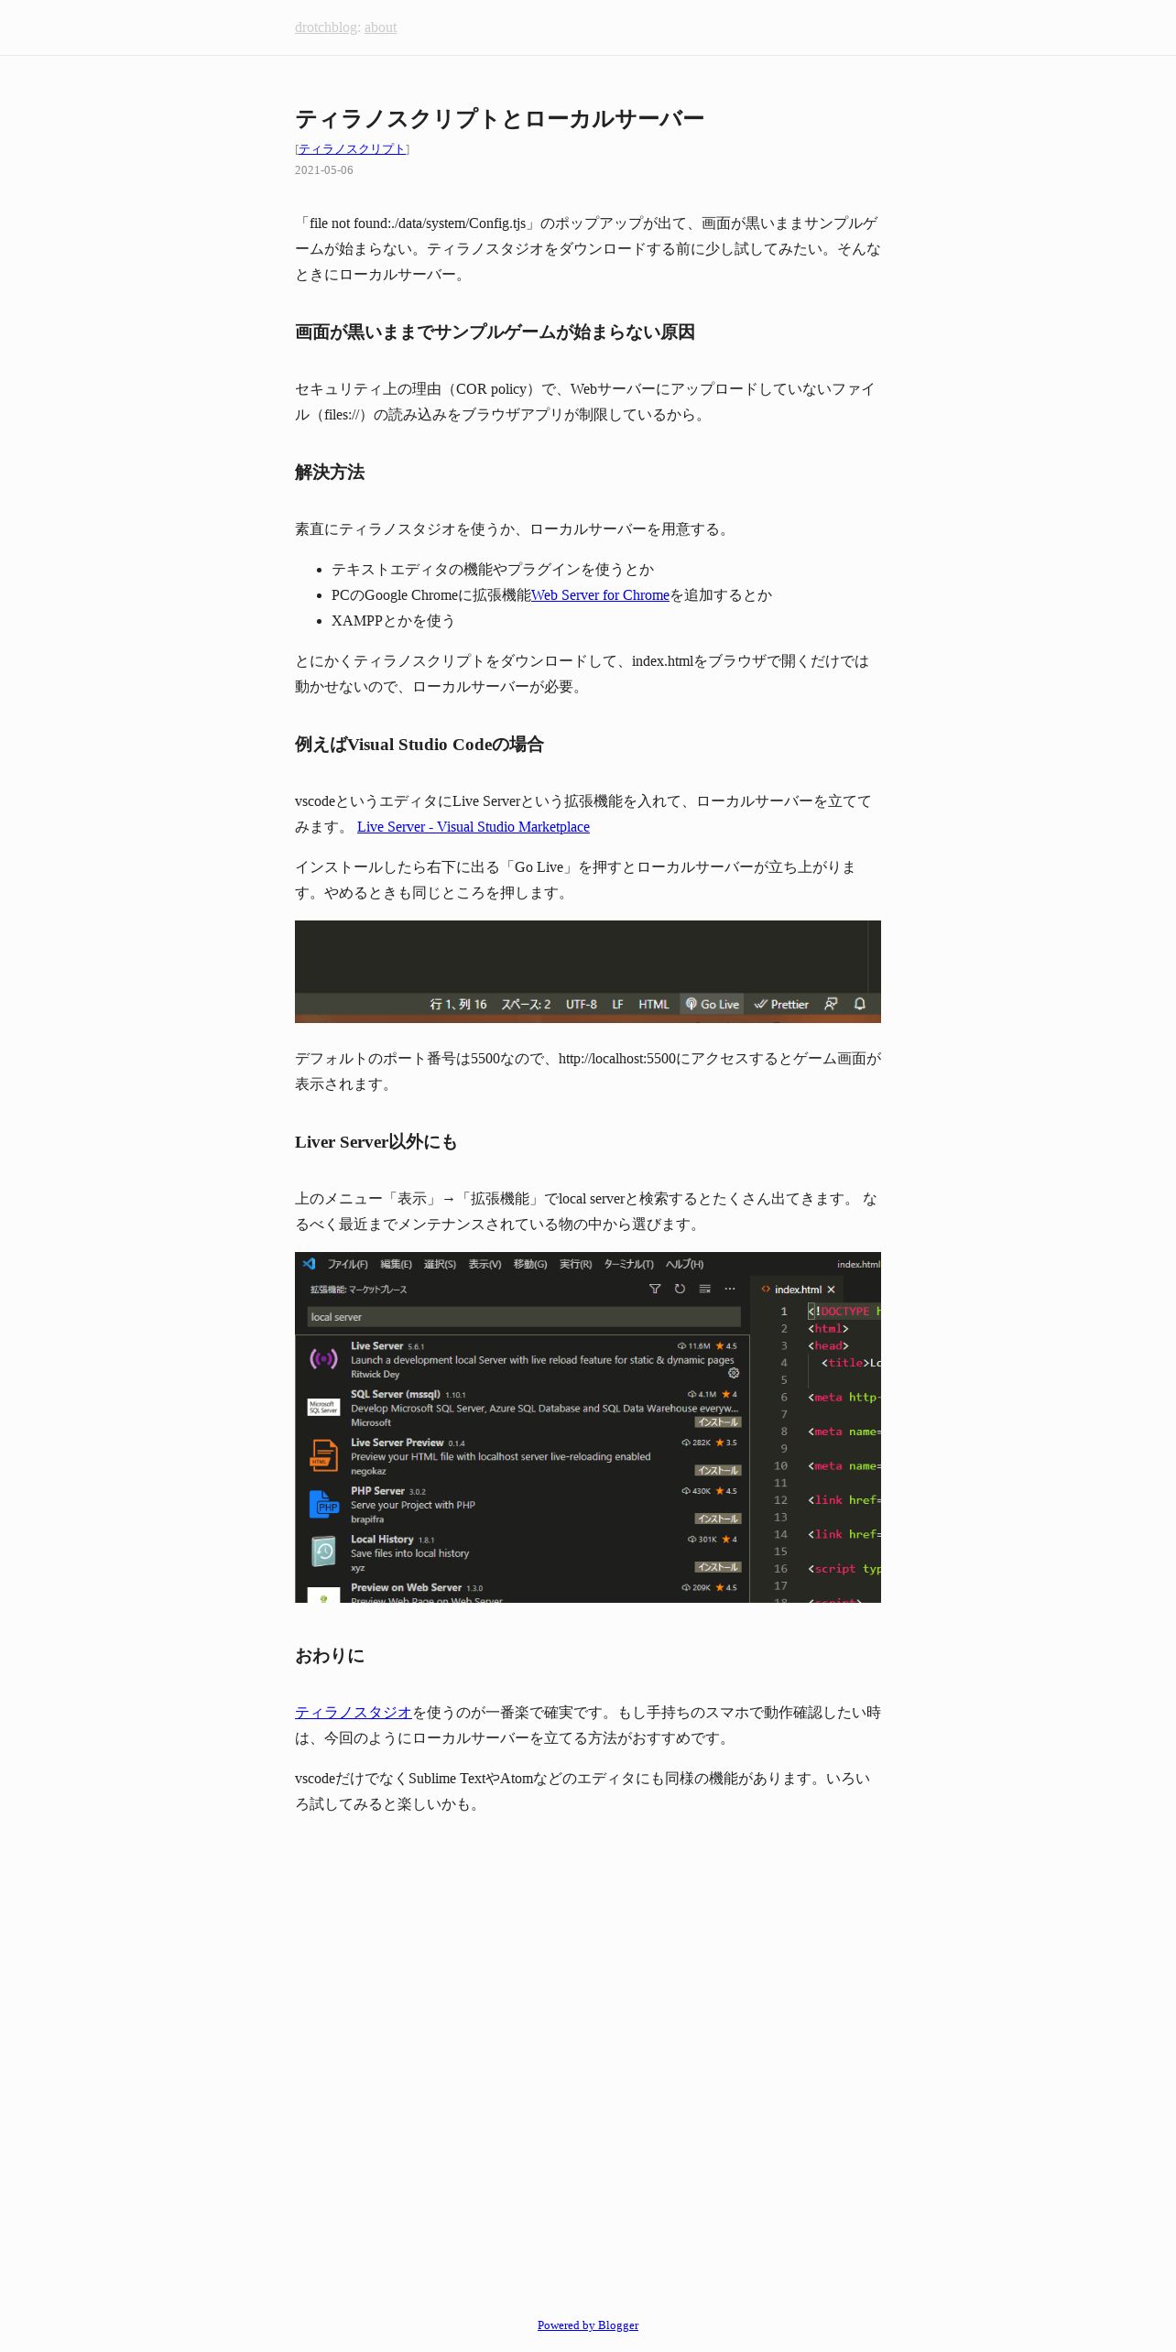Click the heading Liver Server以外にも
Screen dimensions: 1176x2352
[x=376, y=1142]
